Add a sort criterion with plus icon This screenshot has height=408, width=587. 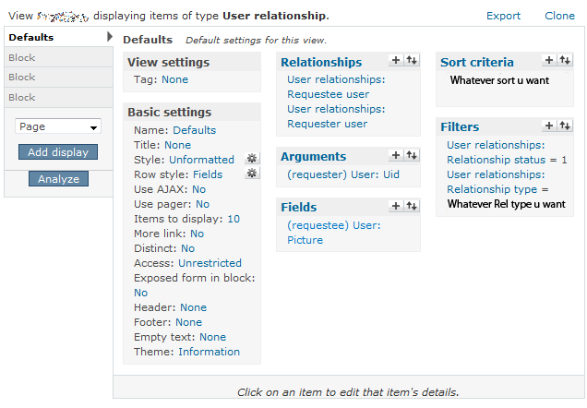[x=549, y=60]
